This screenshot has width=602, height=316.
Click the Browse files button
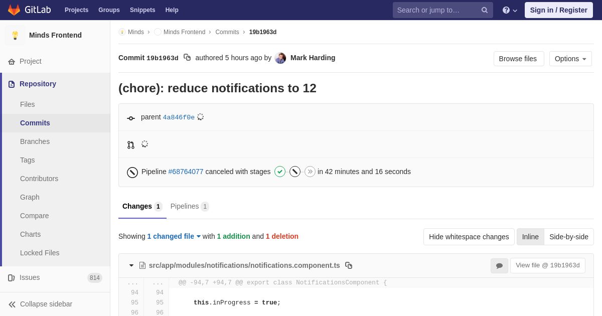(518, 59)
